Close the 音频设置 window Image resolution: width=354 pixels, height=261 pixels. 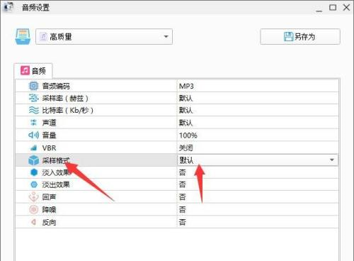pos(346,8)
